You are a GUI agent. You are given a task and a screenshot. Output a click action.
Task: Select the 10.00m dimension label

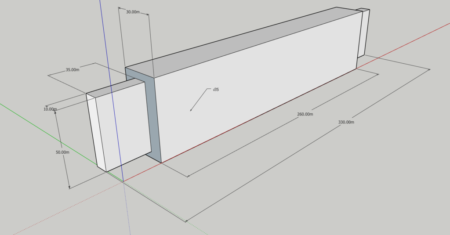(x=51, y=108)
